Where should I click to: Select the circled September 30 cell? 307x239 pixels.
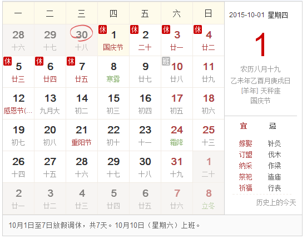coord(82,40)
